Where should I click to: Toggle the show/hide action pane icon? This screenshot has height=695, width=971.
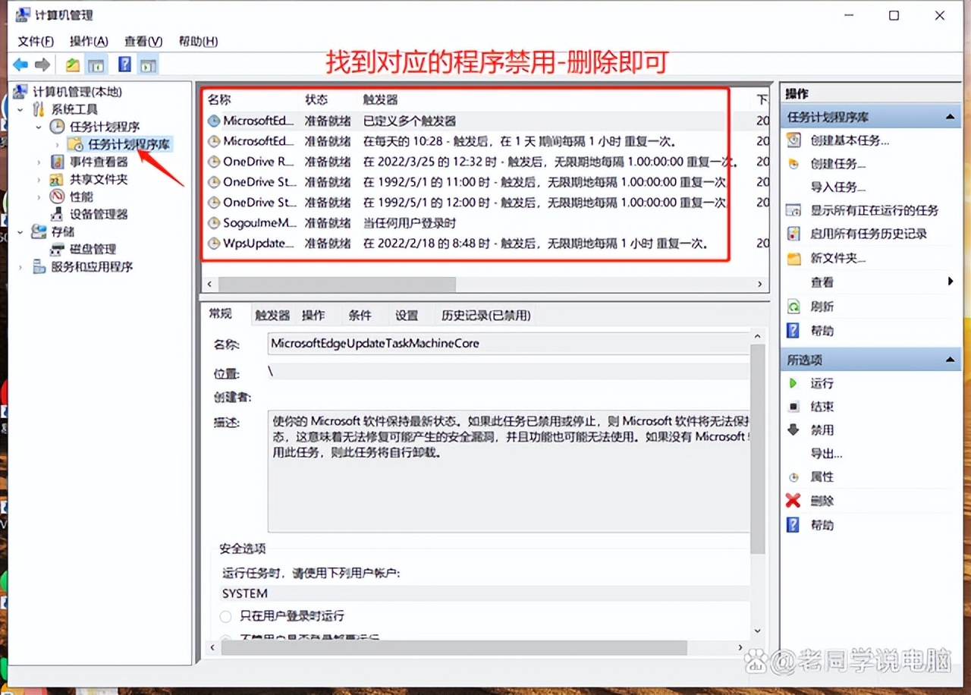148,65
